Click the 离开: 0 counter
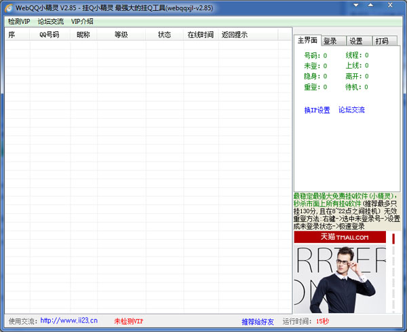Image resolution: width=407 pixels, height=332 pixels. point(357,76)
